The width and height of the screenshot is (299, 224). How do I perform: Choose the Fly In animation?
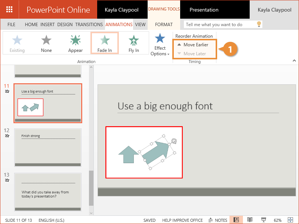(x=133, y=43)
